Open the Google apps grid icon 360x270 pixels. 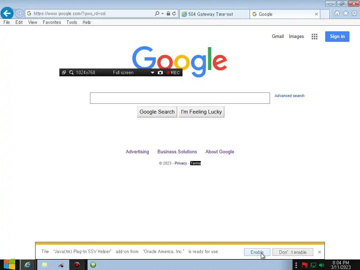[x=315, y=37]
